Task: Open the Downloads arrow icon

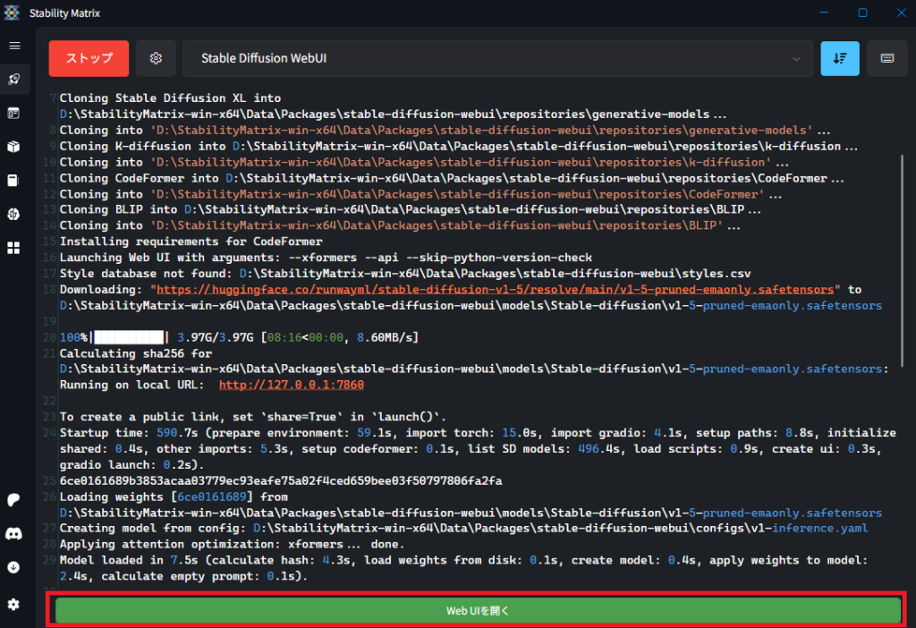Action: [14, 567]
